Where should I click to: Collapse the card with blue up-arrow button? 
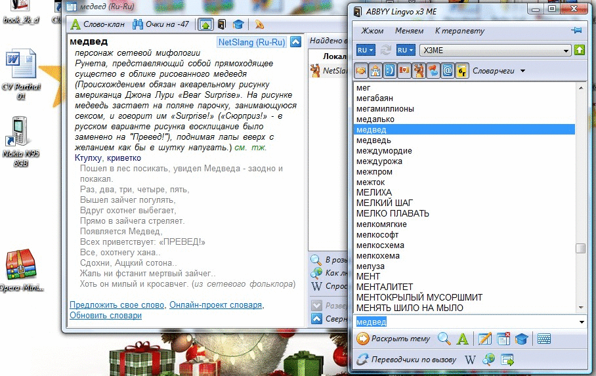(296, 42)
